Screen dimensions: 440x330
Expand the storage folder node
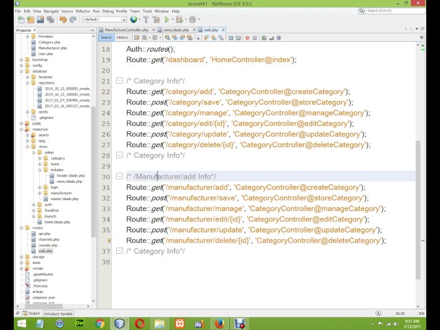(21, 256)
